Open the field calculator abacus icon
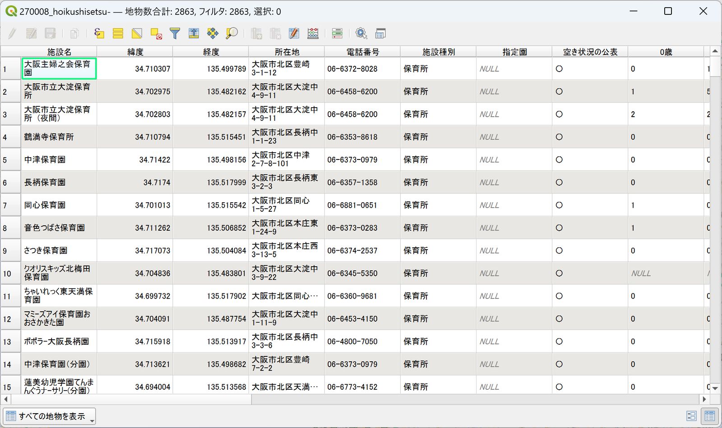This screenshot has width=722, height=428. coord(313,33)
